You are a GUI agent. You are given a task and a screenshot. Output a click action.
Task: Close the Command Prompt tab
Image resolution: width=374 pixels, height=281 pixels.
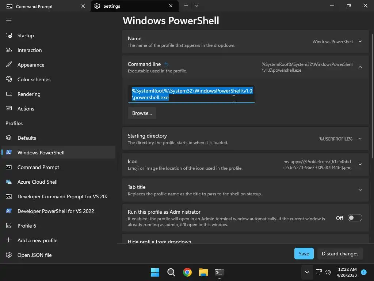pos(83,6)
